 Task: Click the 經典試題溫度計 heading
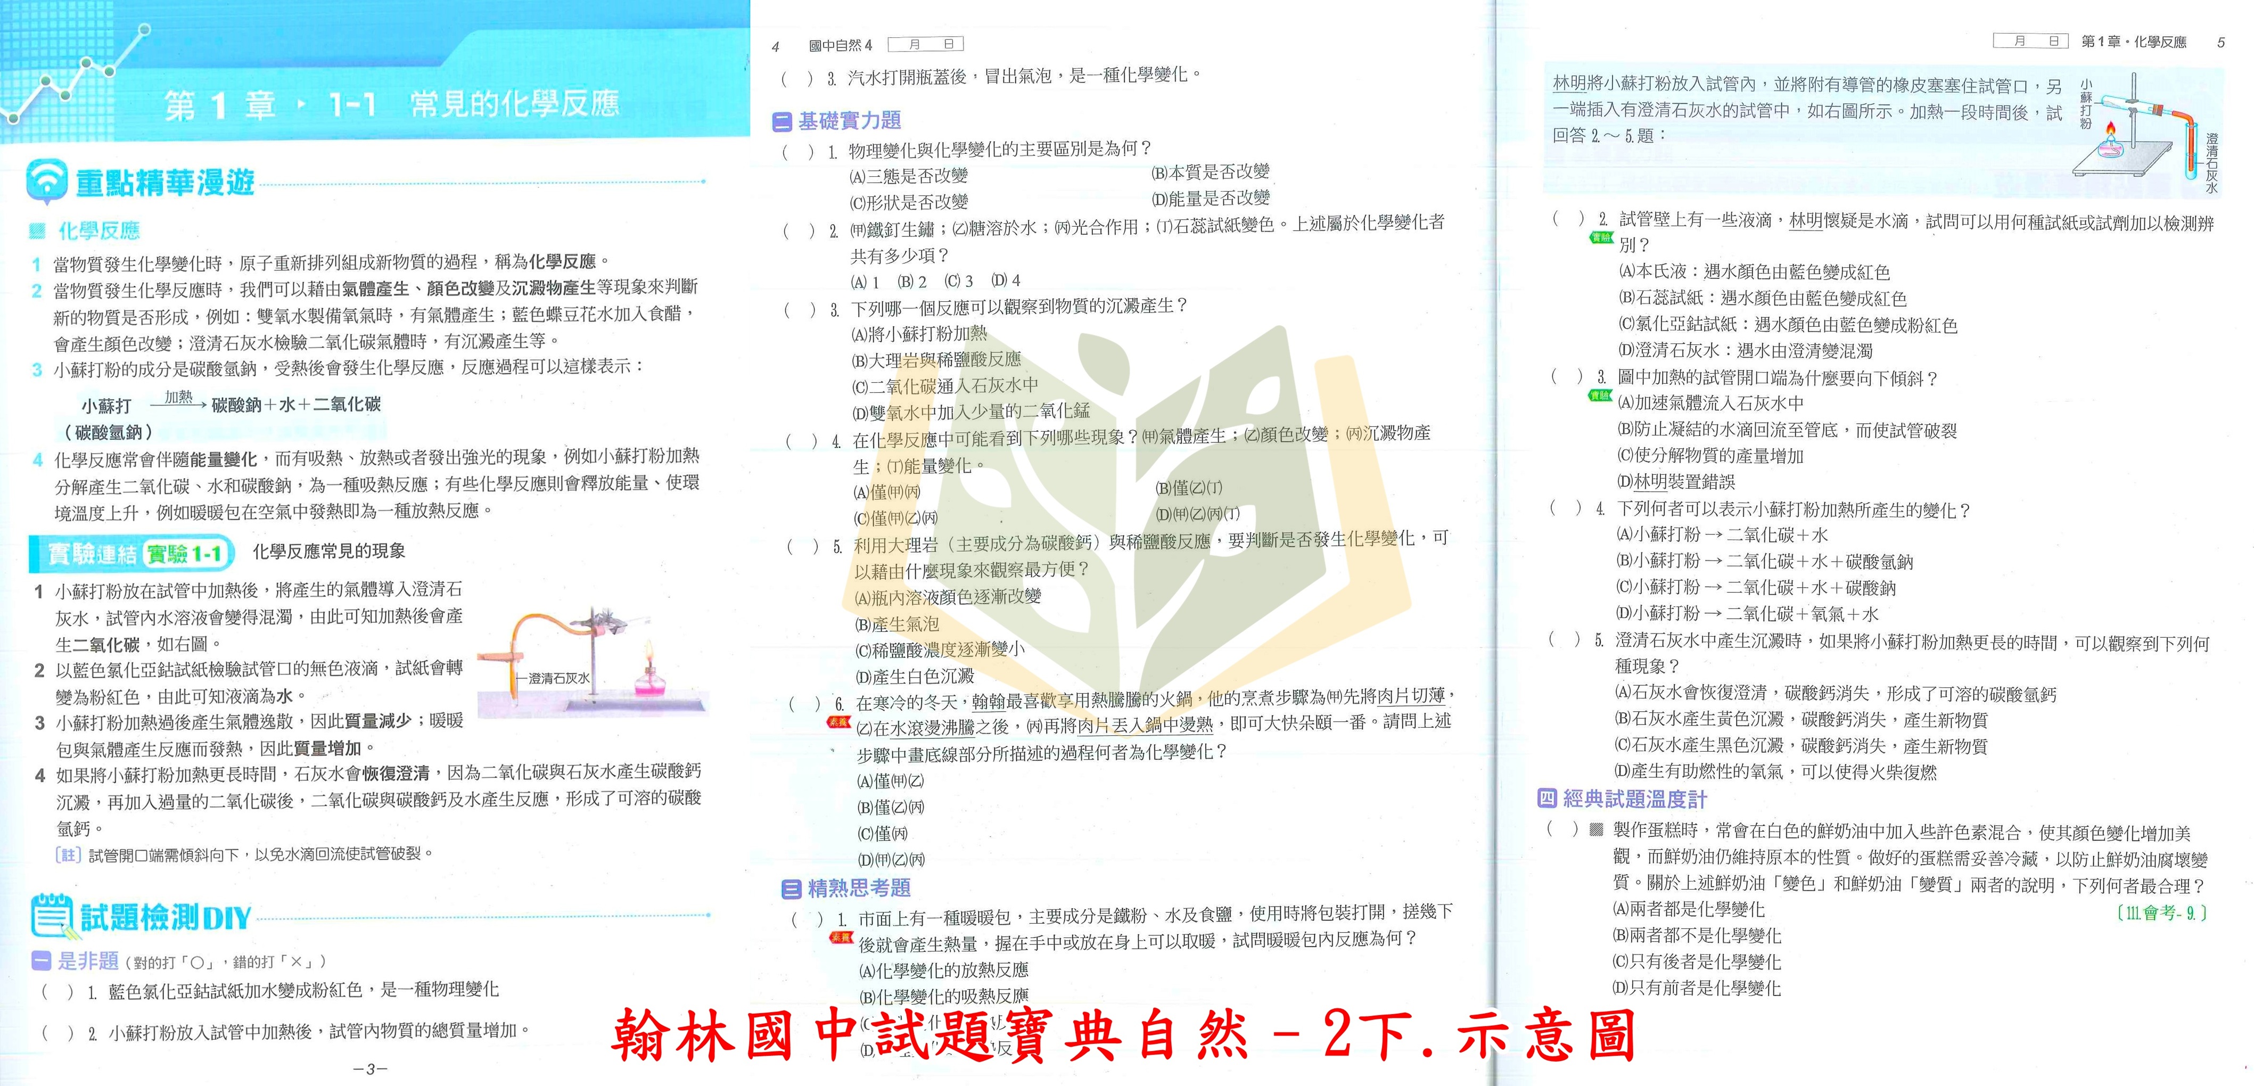click(x=1634, y=799)
